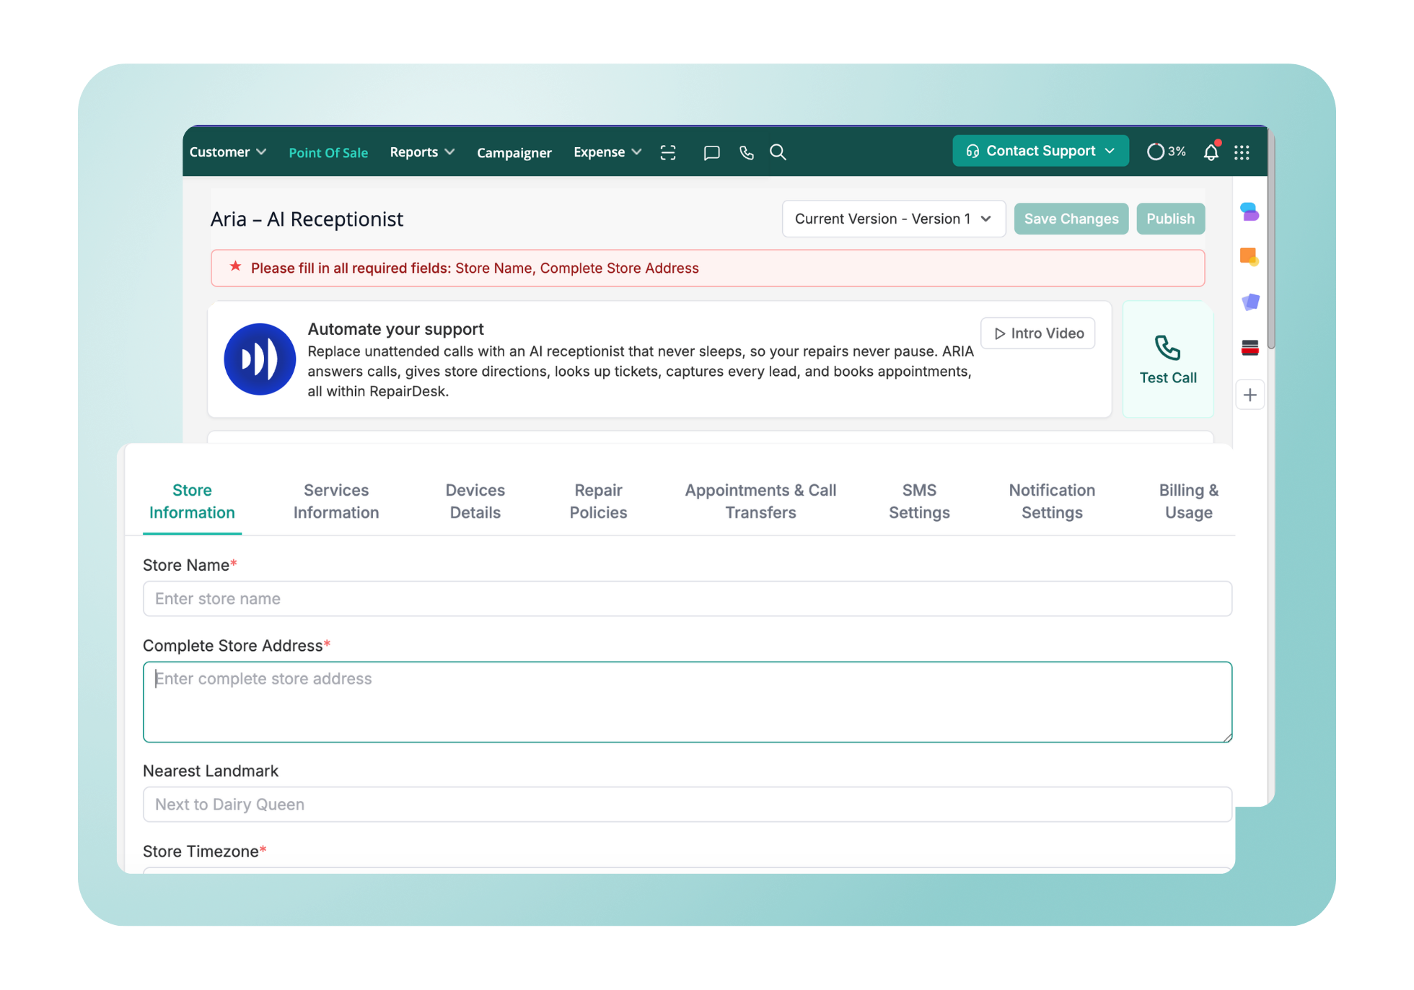The image size is (1414, 990).
Task: Expand the Current Version selector
Action: 893,219
